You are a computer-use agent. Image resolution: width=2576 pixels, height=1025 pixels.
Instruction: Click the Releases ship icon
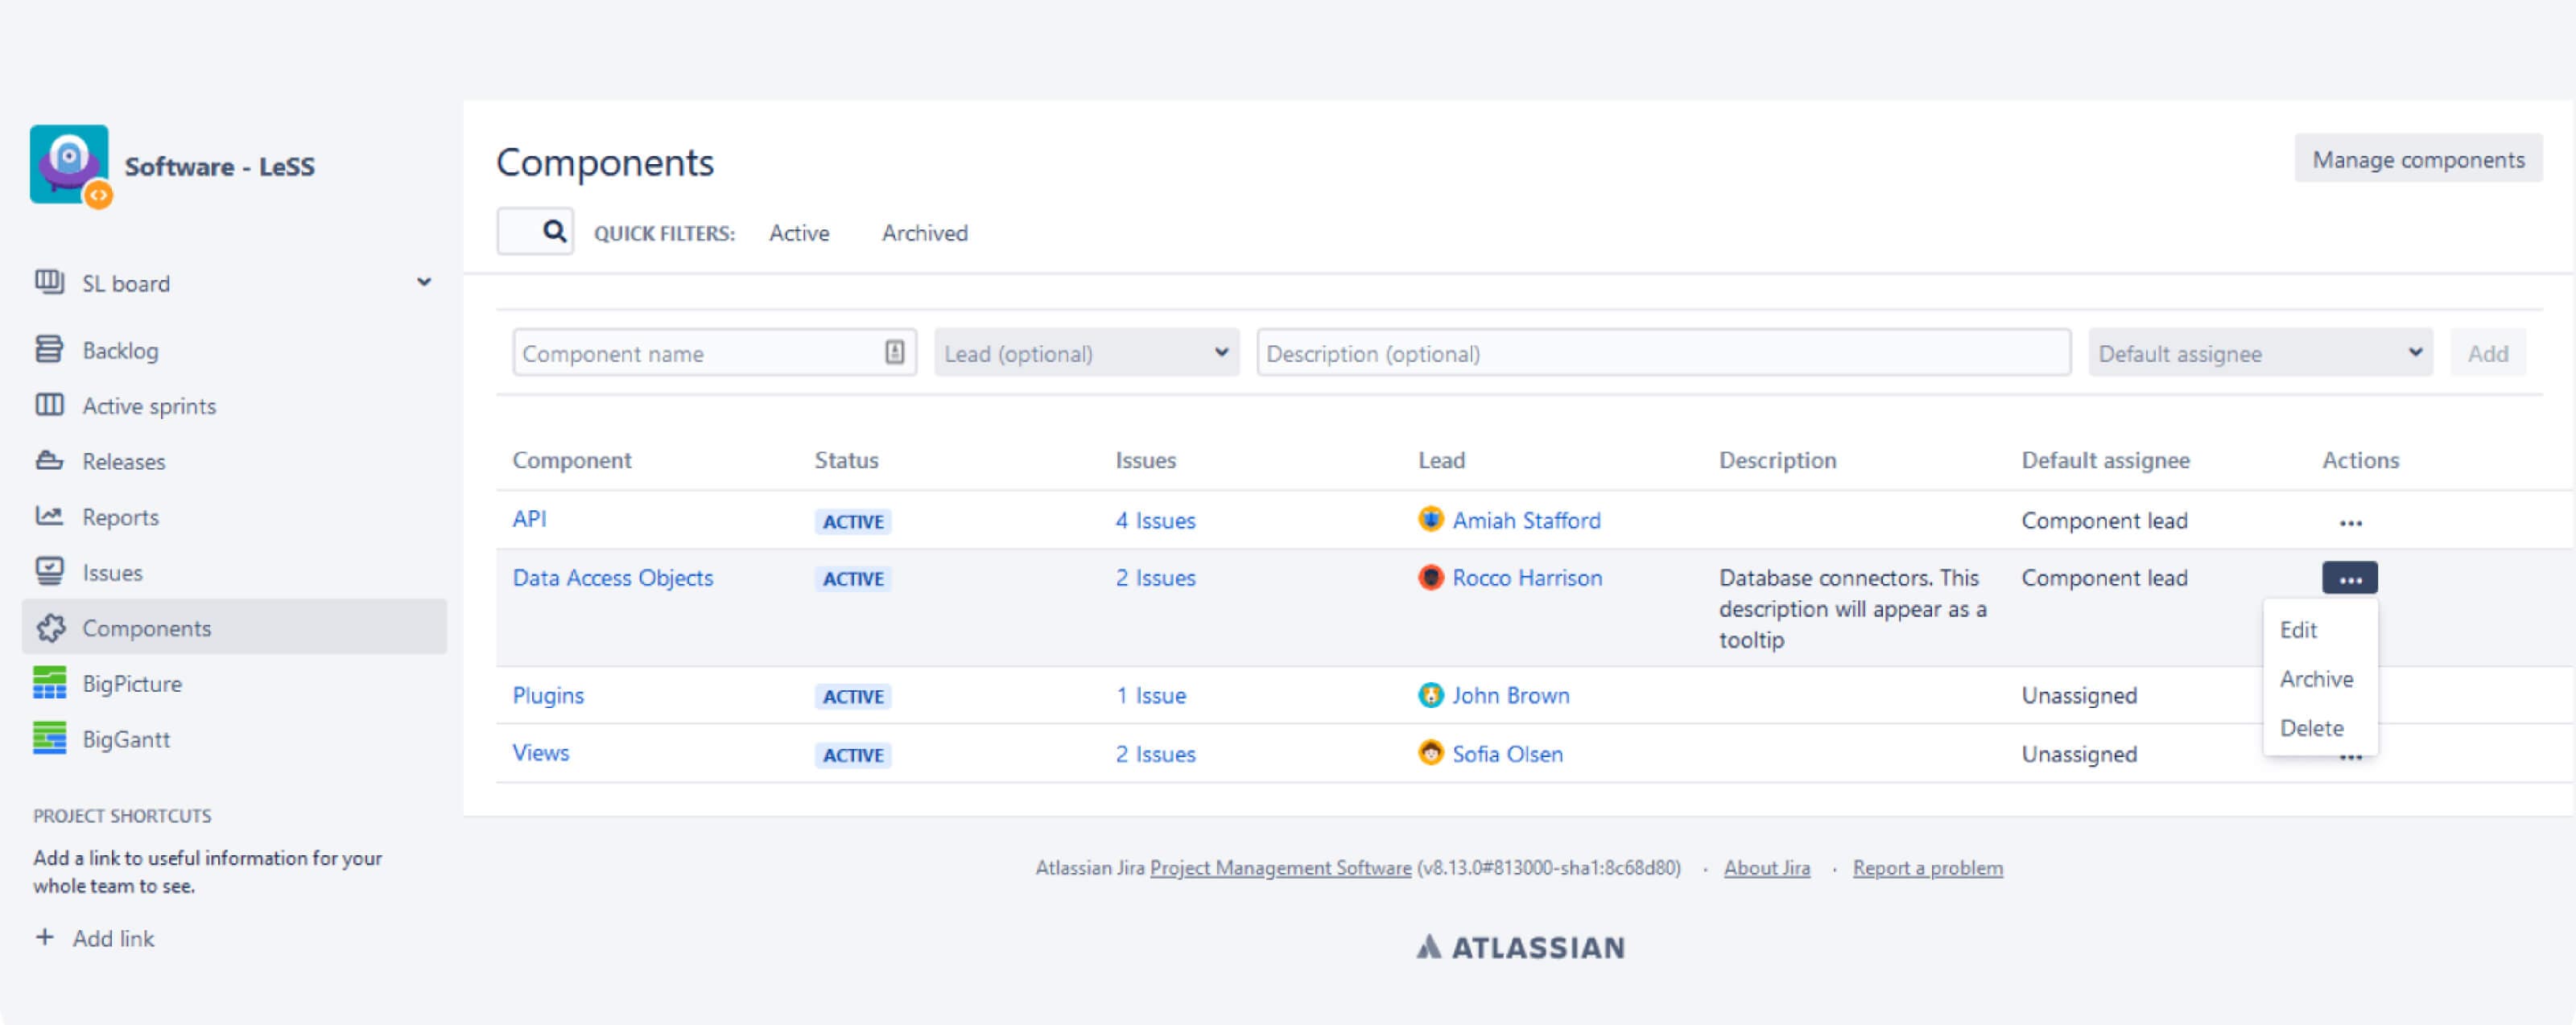tap(49, 460)
